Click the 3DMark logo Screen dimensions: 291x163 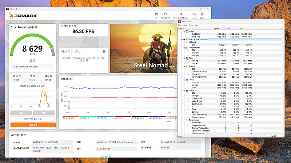tap(23, 15)
